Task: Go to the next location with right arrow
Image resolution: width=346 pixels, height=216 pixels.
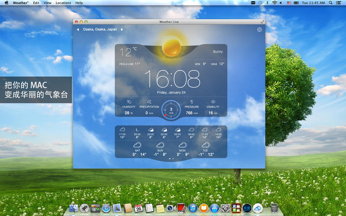Action: [122, 29]
